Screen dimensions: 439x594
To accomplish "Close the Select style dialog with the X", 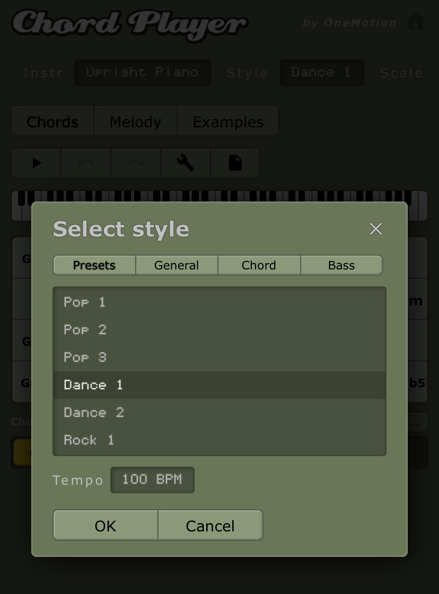I will coord(376,229).
